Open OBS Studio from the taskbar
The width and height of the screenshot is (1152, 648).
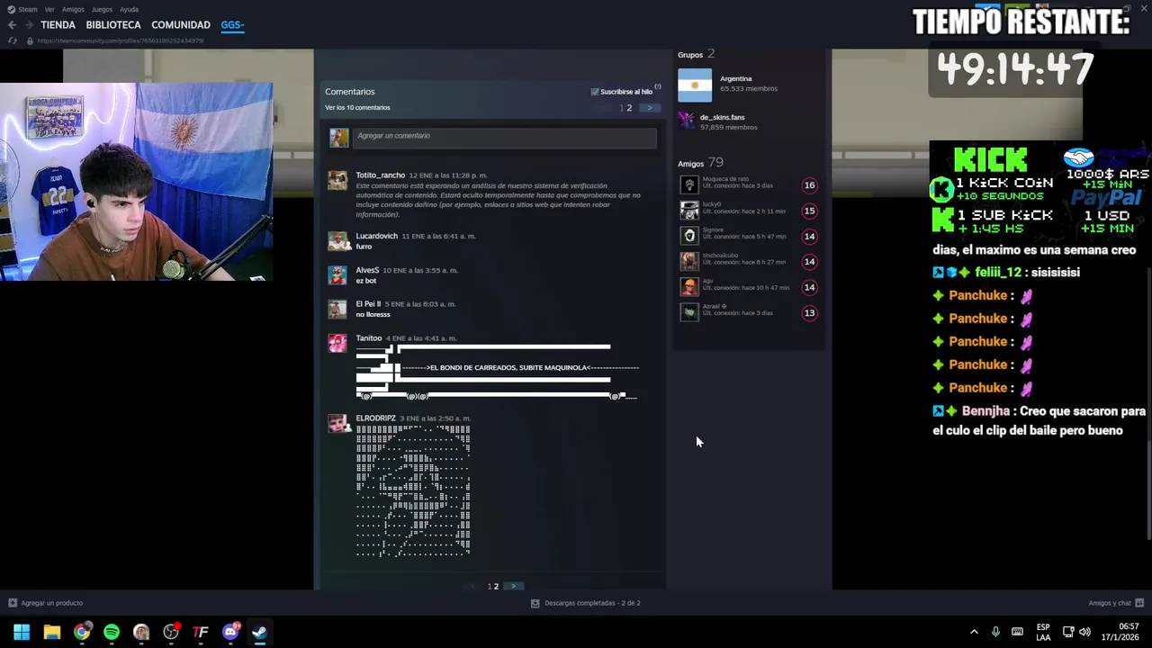(x=171, y=632)
